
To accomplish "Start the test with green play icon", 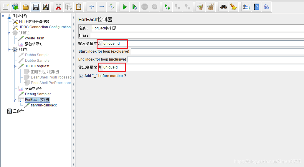I will tap(125, 7).
